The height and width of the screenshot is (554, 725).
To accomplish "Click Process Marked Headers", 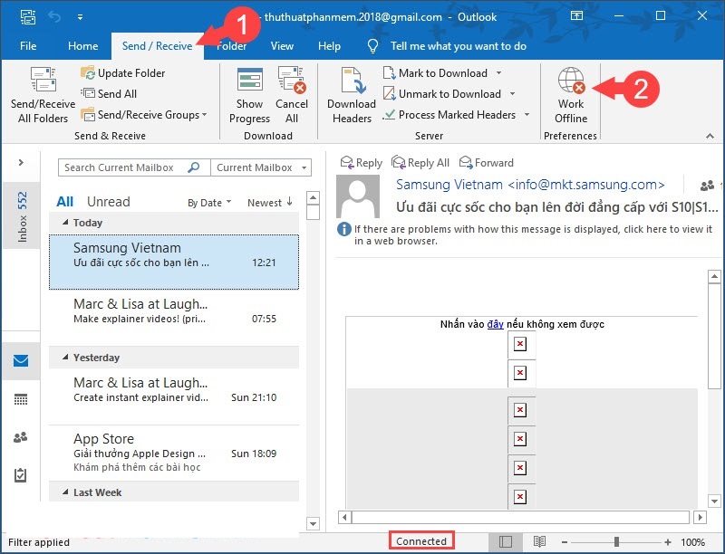I will pos(449,114).
